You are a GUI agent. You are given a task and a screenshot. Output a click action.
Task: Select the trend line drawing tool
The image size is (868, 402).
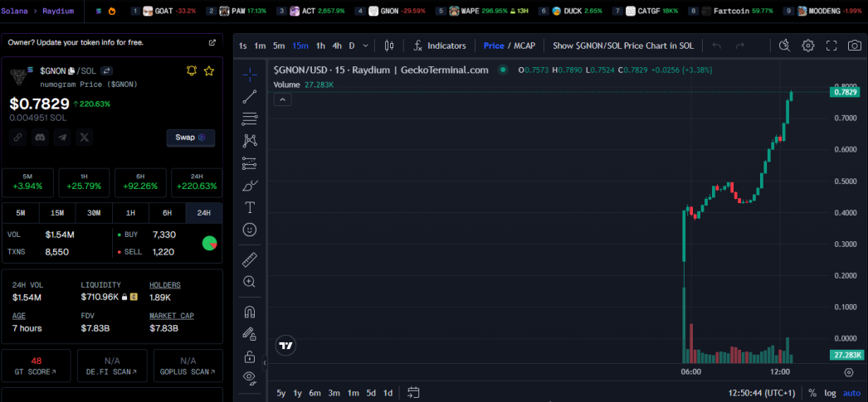coord(250,97)
